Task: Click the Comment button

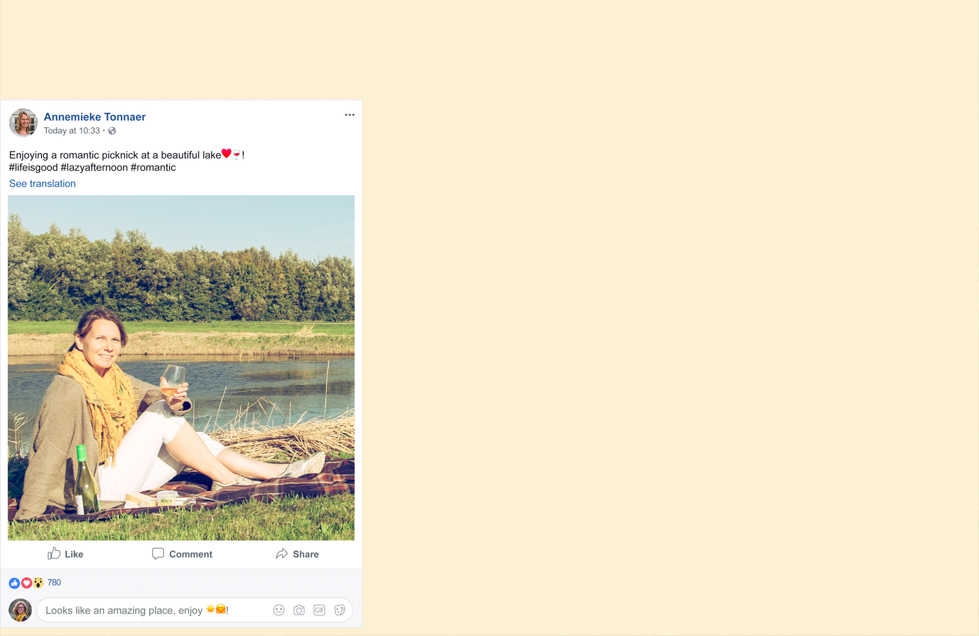Action: [x=182, y=554]
